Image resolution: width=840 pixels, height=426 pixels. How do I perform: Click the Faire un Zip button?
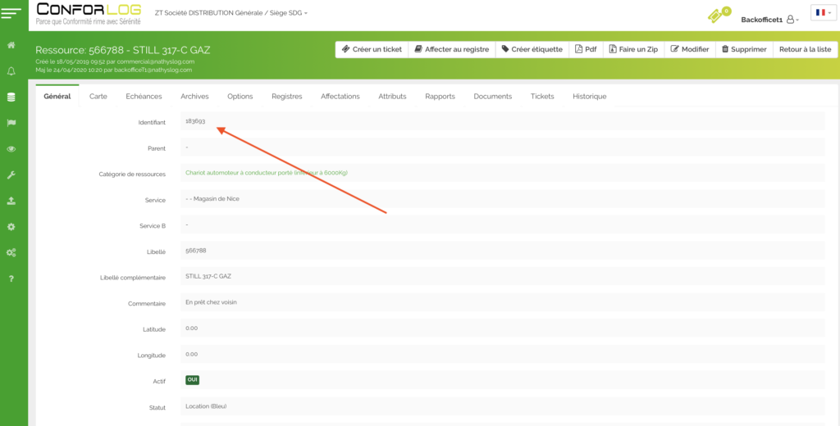(632, 49)
